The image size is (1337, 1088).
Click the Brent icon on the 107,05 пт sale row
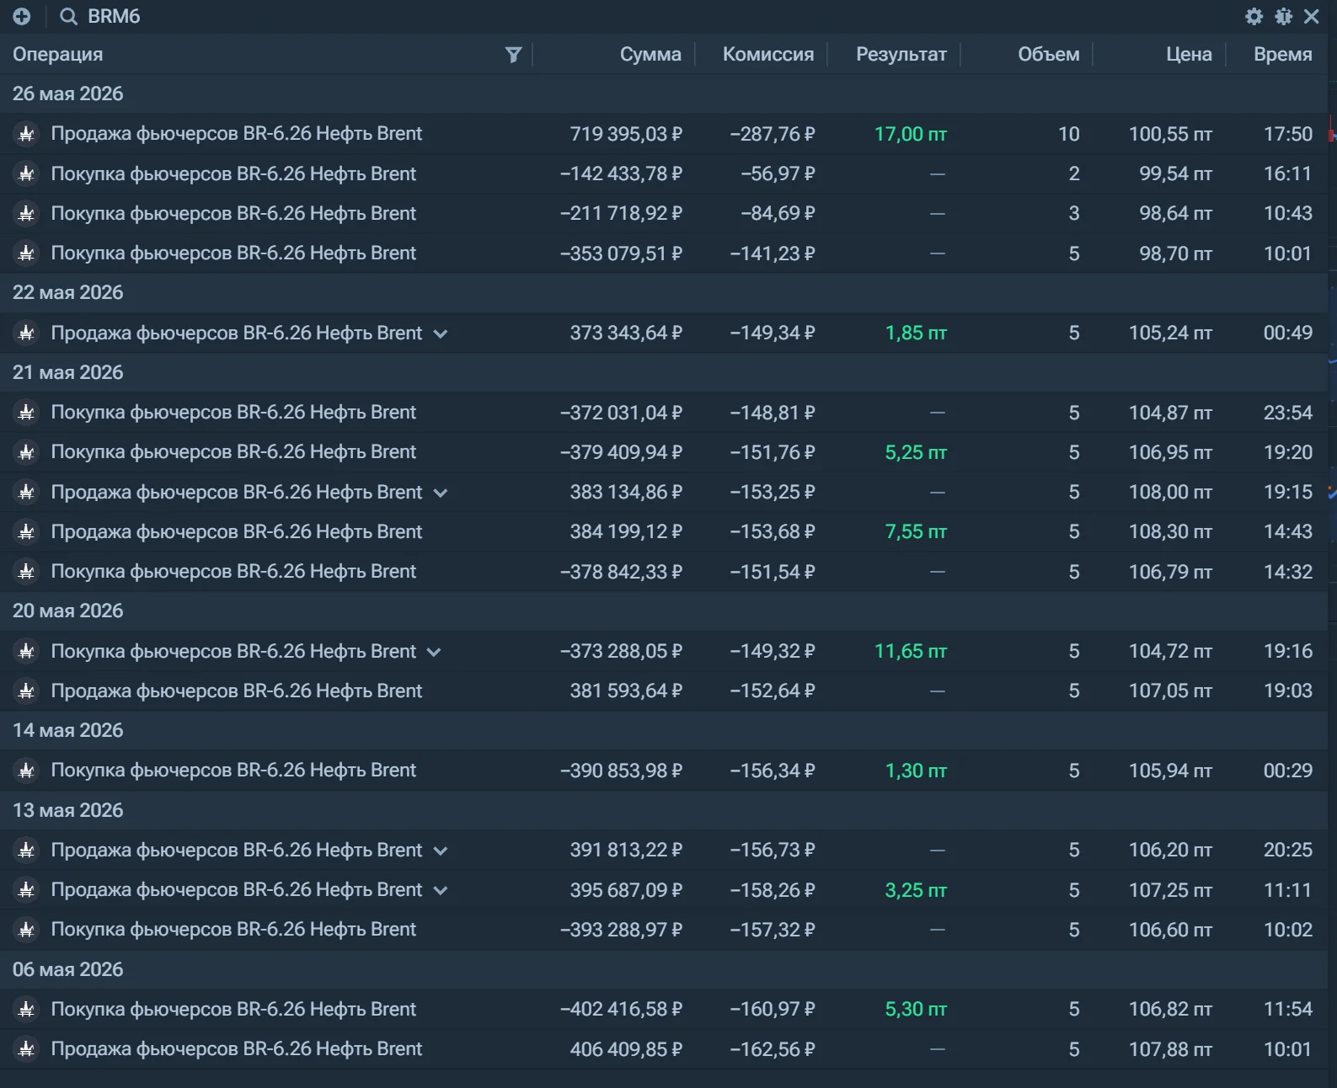27,691
